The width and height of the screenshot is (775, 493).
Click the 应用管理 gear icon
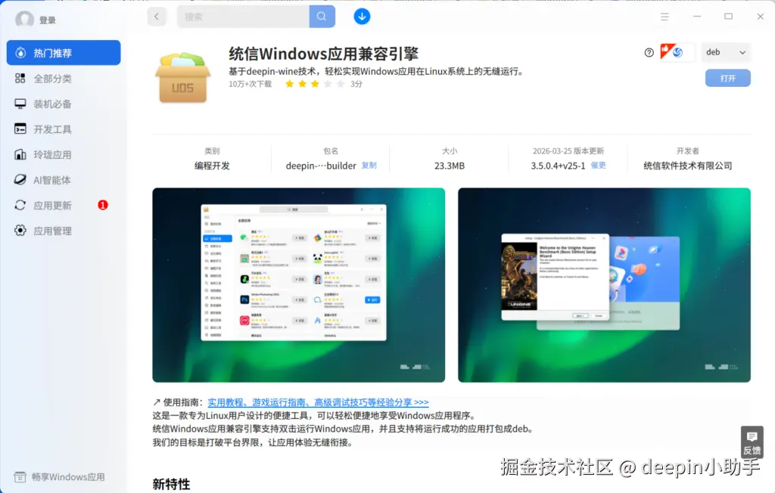pos(20,230)
